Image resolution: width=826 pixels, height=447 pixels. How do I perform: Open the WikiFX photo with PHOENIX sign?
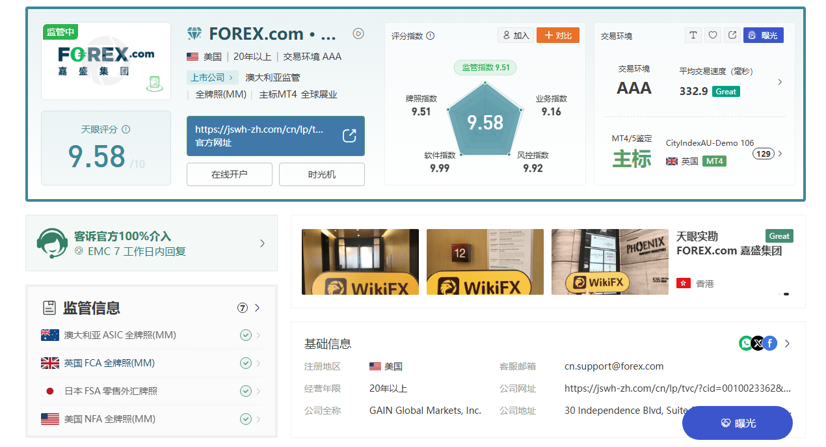click(x=610, y=262)
